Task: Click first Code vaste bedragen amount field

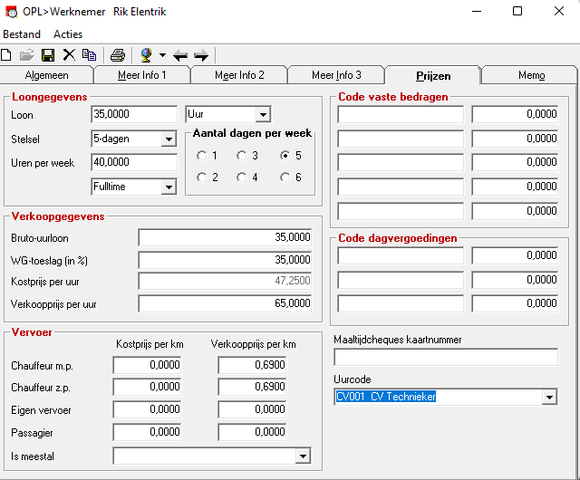Action: point(515,114)
